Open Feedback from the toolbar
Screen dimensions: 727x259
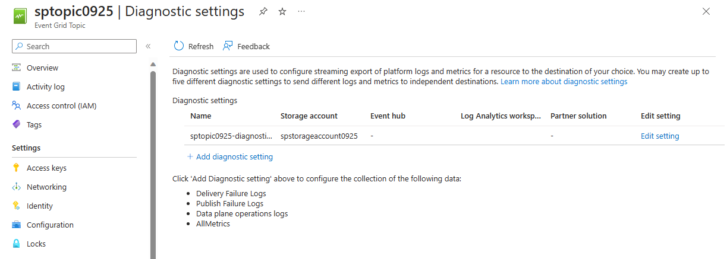coord(246,46)
